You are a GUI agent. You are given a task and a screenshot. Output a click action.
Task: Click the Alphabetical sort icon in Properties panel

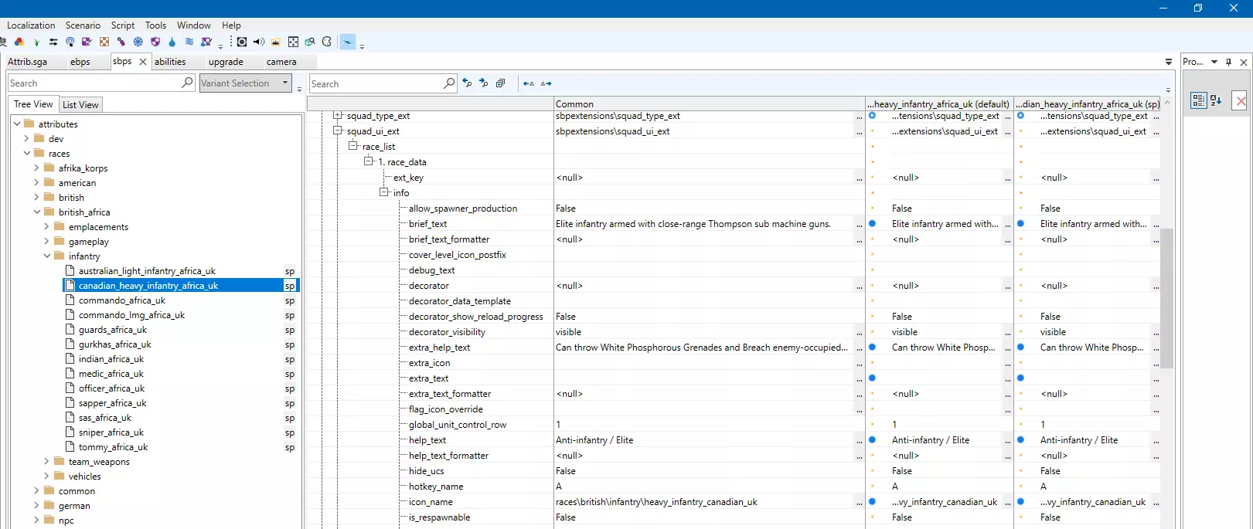click(1216, 100)
